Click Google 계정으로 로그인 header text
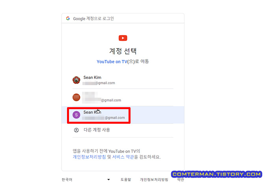276x184 pixels. [x=93, y=19]
